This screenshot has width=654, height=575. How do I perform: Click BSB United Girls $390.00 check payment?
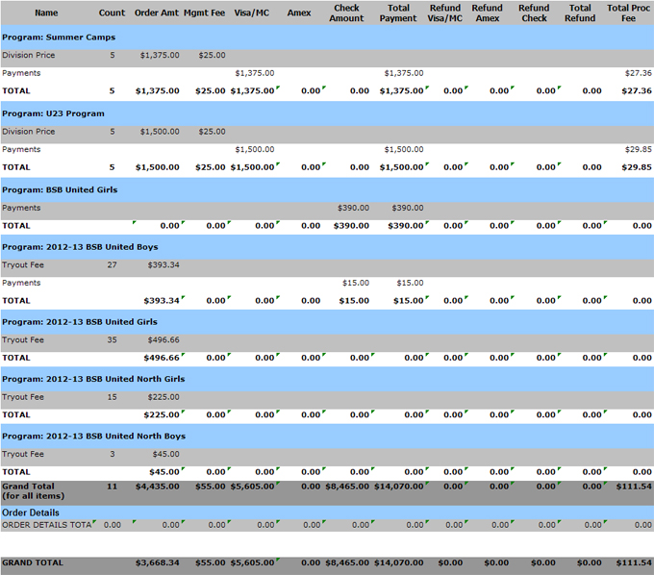click(353, 208)
